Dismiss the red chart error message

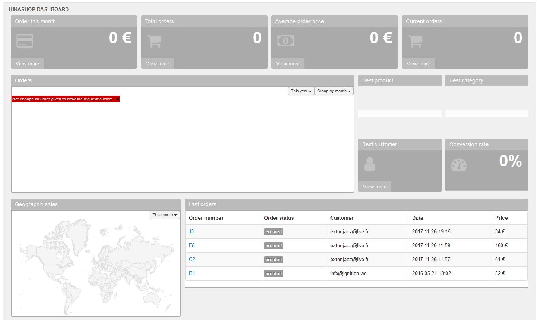tap(118, 99)
